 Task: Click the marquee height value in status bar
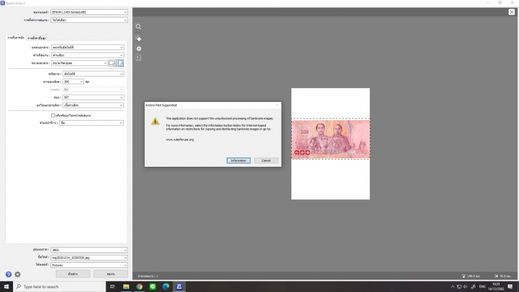[505, 276]
